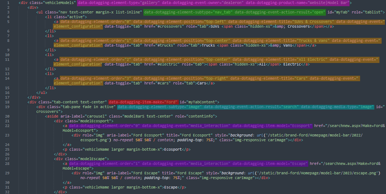The image size is (386, 194).
Task: Click class="modelEcosport" on line 21
Action: [89, 121]
